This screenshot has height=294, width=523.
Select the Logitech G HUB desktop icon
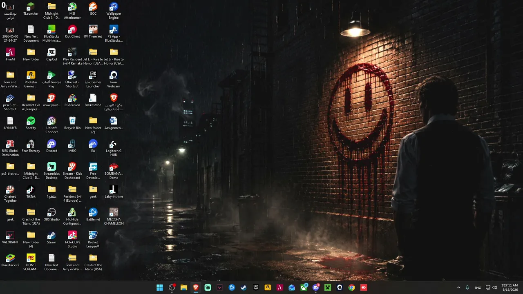[114, 148]
